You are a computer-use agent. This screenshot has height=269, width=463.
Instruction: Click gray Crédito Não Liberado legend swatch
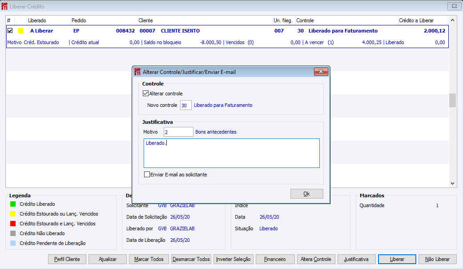tap(13, 233)
